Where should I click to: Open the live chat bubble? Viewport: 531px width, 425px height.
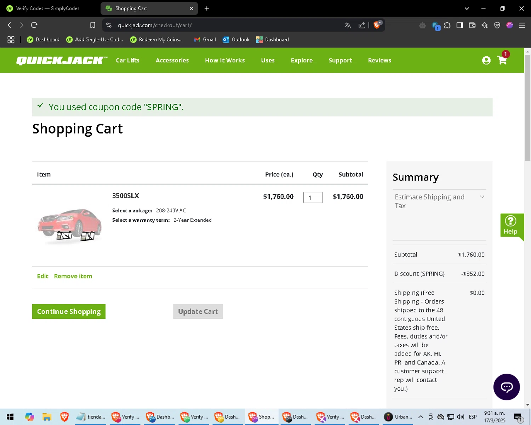[x=507, y=387]
